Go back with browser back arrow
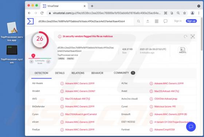Viewport: 204px width, 137px height. (x=29, y=13)
